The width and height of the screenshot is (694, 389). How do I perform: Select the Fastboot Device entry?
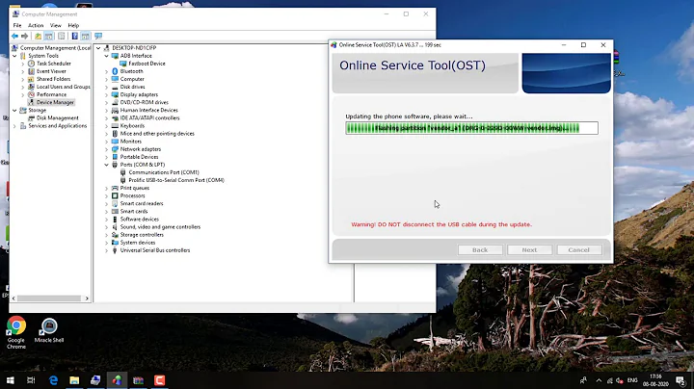(x=147, y=64)
